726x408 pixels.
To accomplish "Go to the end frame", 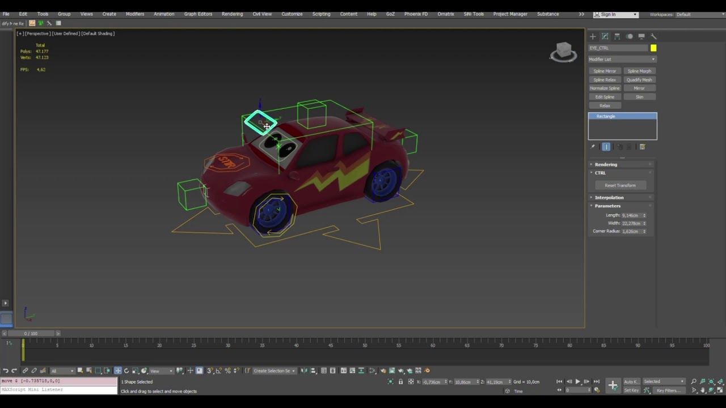I will click(x=596, y=381).
